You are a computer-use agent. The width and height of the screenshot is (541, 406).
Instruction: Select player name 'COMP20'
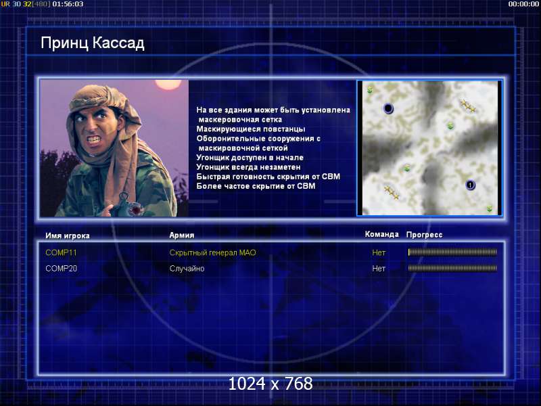[61, 269]
